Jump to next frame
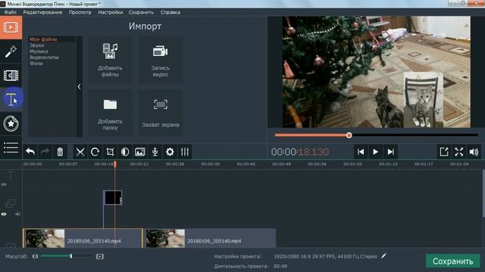Screen dimensions: 485x272 click(x=391, y=152)
